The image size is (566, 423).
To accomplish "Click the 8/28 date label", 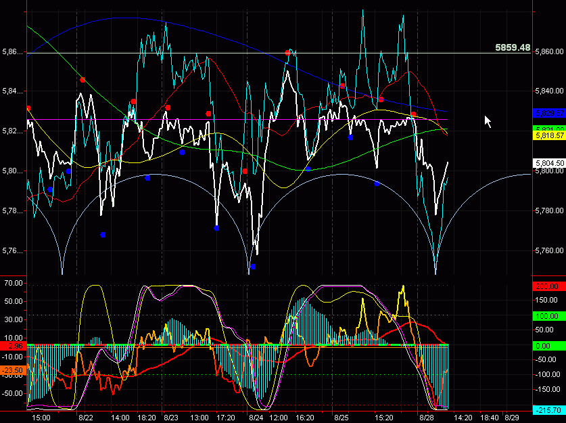I will tap(426, 418).
